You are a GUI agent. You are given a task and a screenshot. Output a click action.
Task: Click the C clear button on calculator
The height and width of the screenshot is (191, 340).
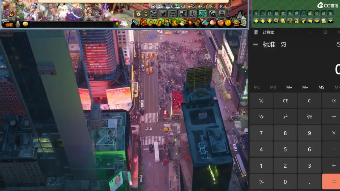[309, 101]
